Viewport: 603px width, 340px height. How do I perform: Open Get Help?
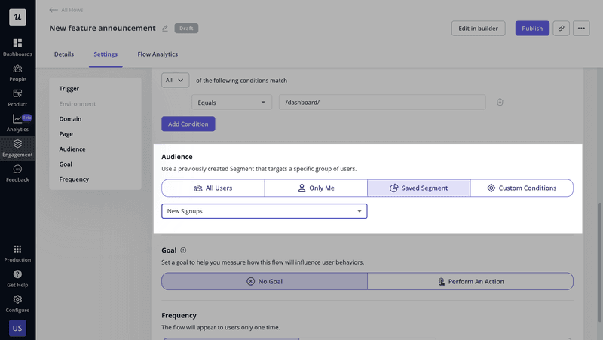17,279
